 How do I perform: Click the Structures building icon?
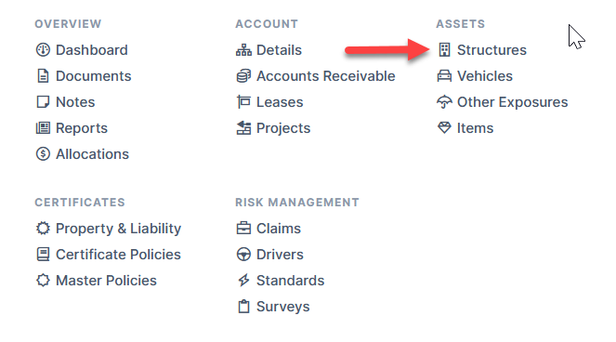pyautogui.click(x=444, y=50)
